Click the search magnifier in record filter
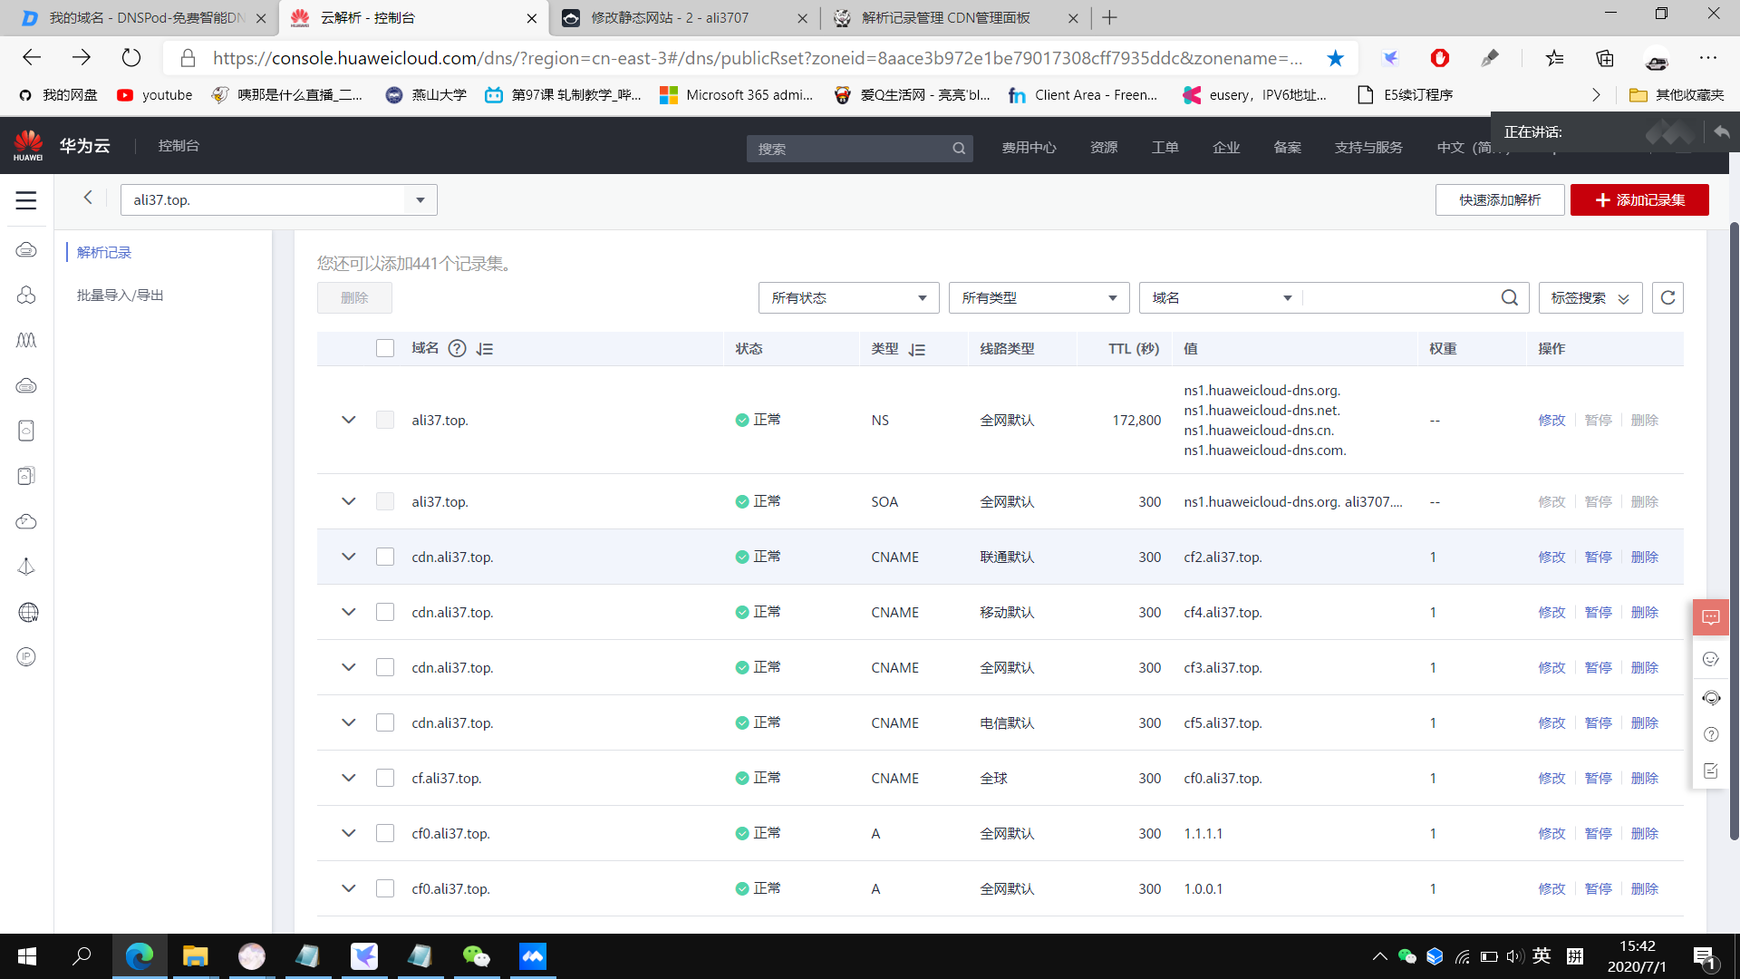The height and width of the screenshot is (979, 1740). (1509, 297)
